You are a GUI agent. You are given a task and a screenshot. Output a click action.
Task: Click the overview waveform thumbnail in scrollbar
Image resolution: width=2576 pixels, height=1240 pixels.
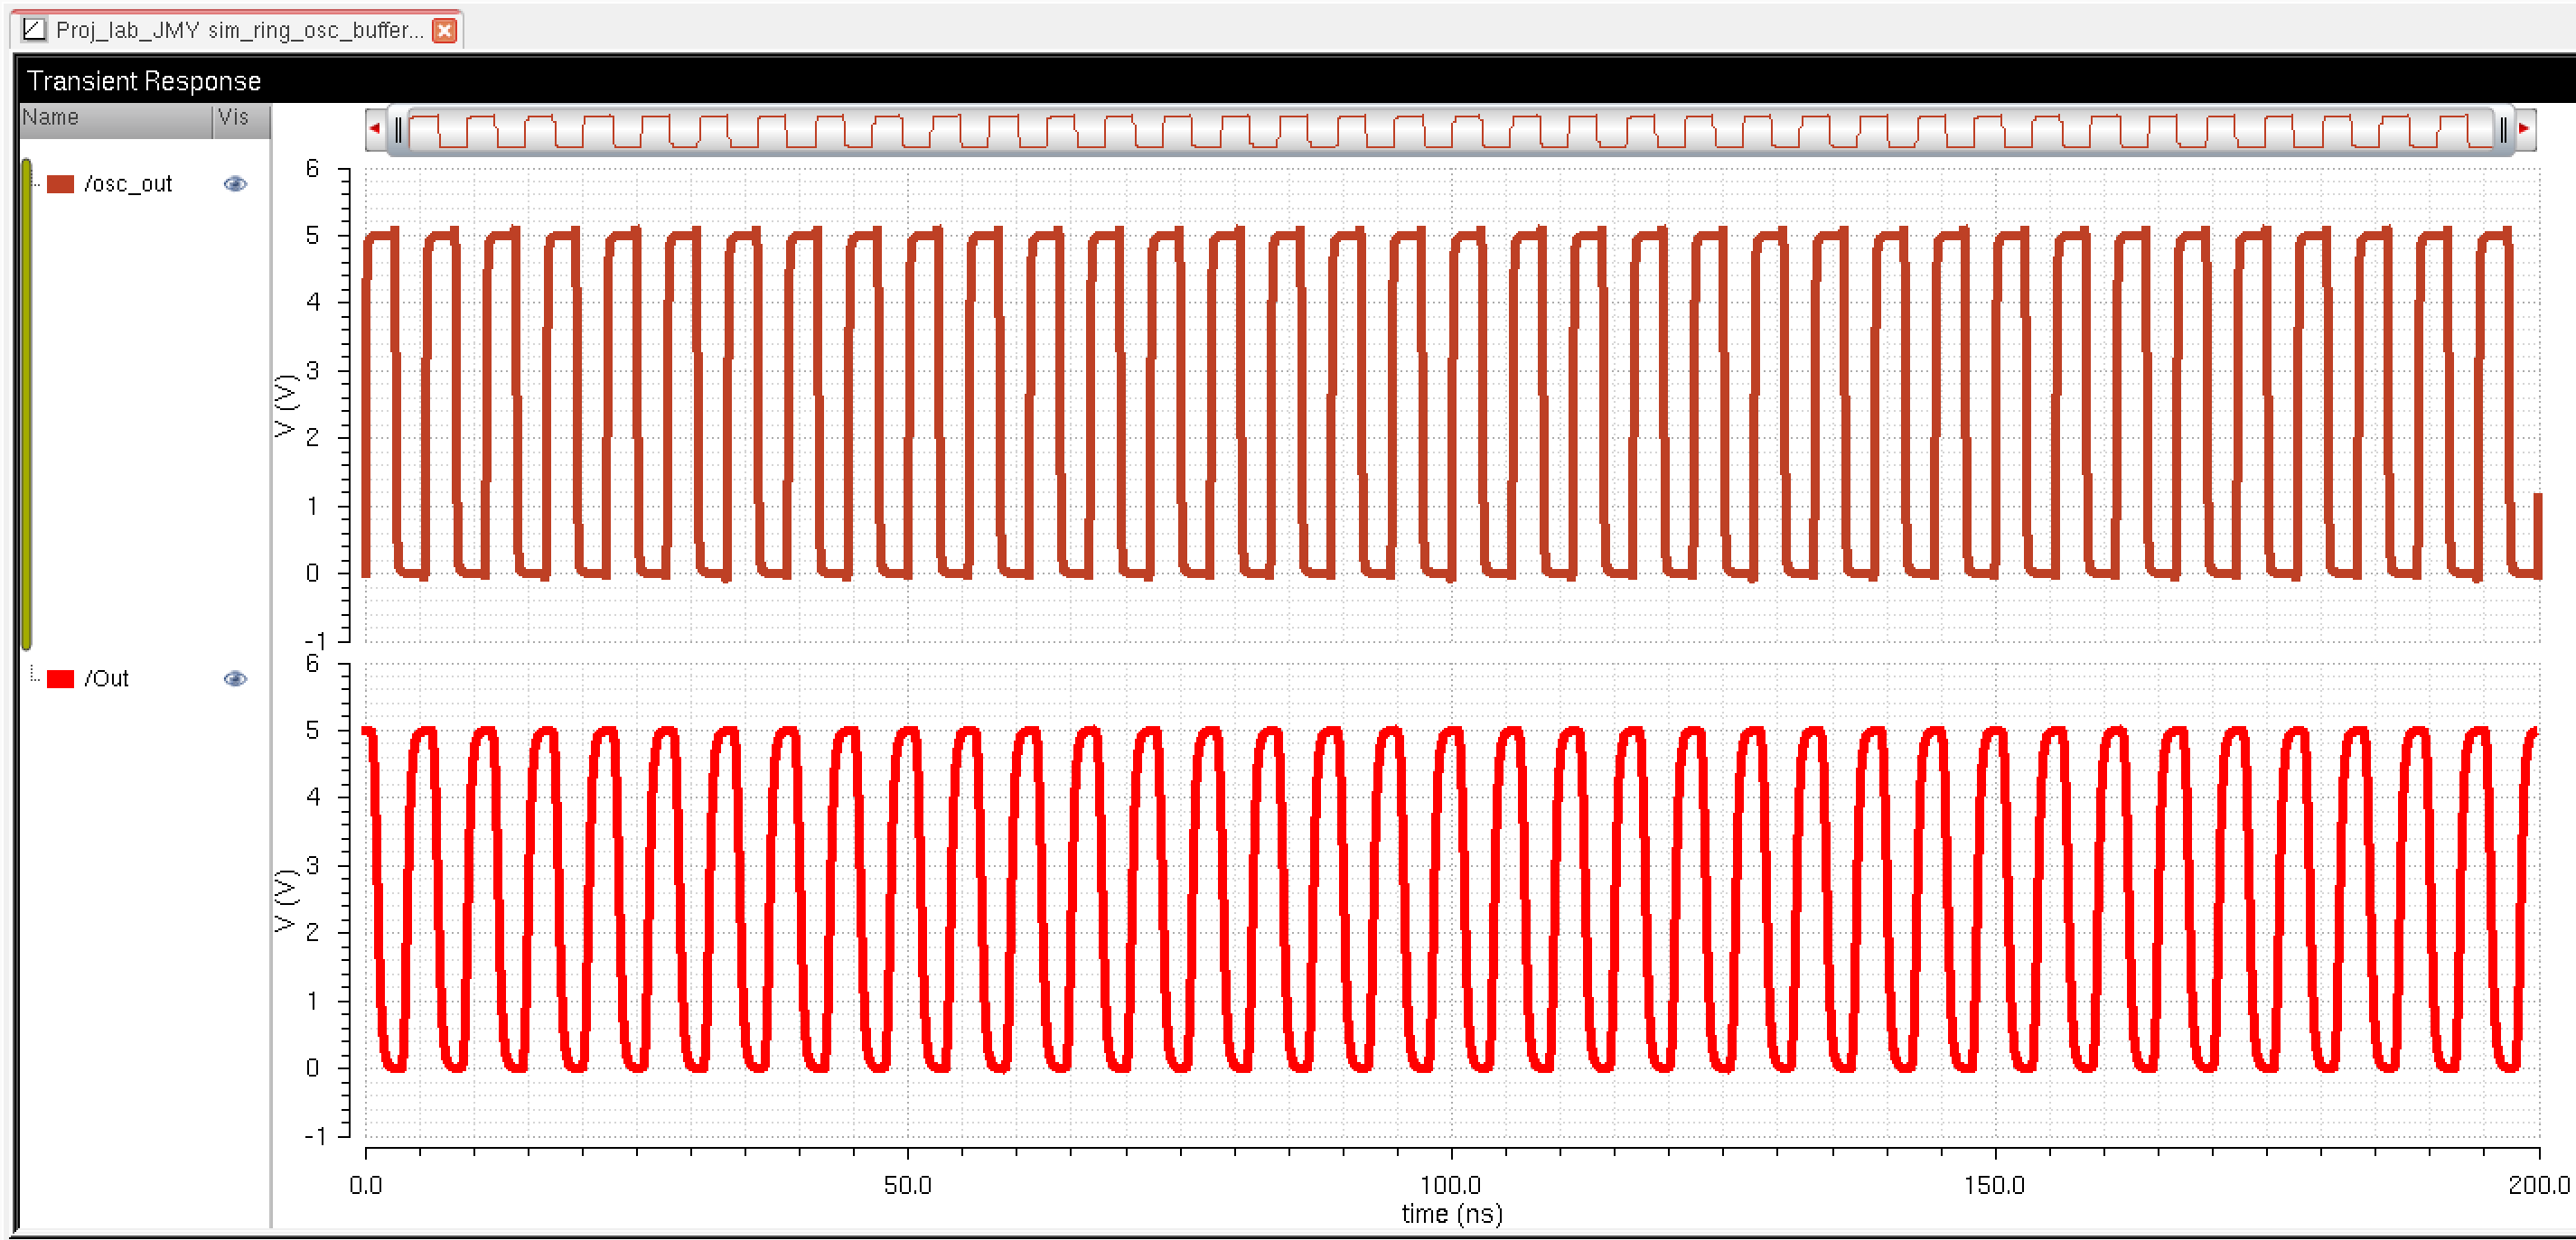pos(1450,130)
